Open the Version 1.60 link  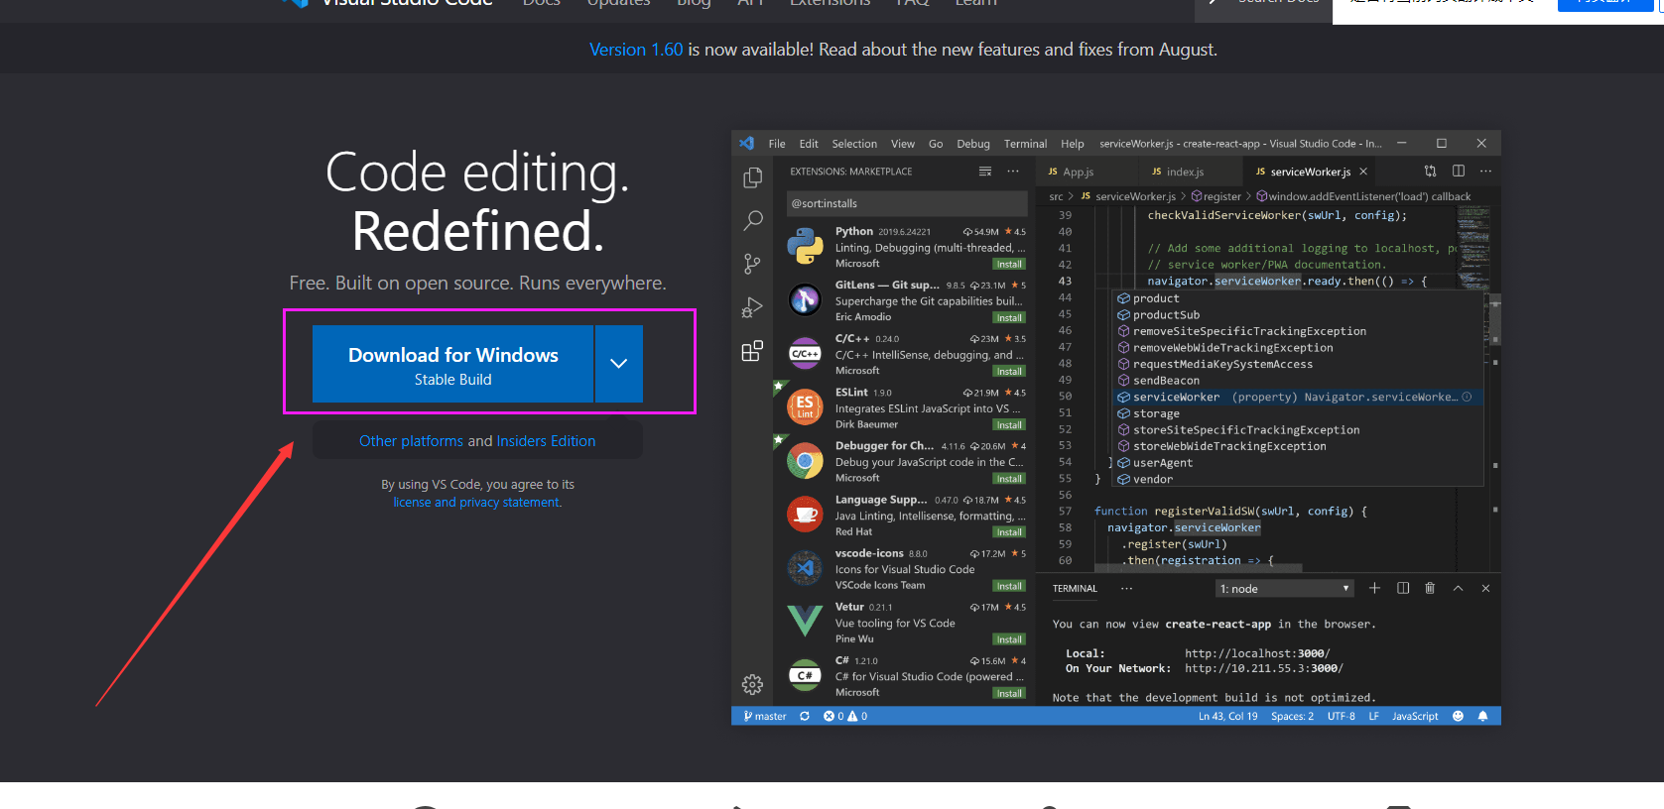coord(636,50)
